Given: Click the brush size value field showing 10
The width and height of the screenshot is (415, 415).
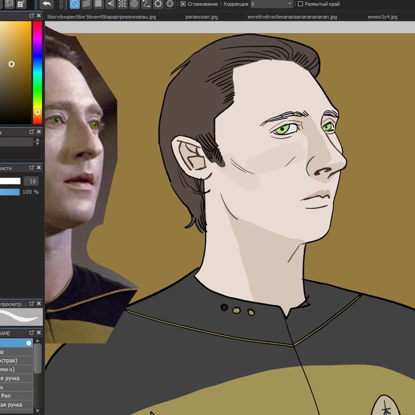Looking at the screenshot, I should pos(31,181).
